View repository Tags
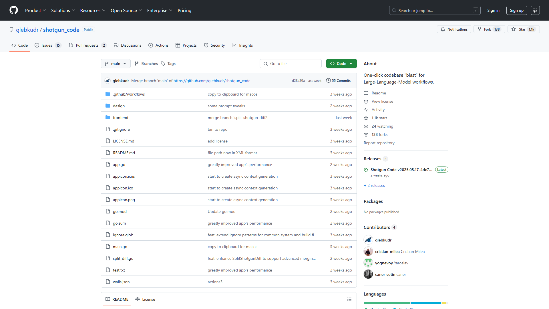549x309 pixels. pos(168,64)
